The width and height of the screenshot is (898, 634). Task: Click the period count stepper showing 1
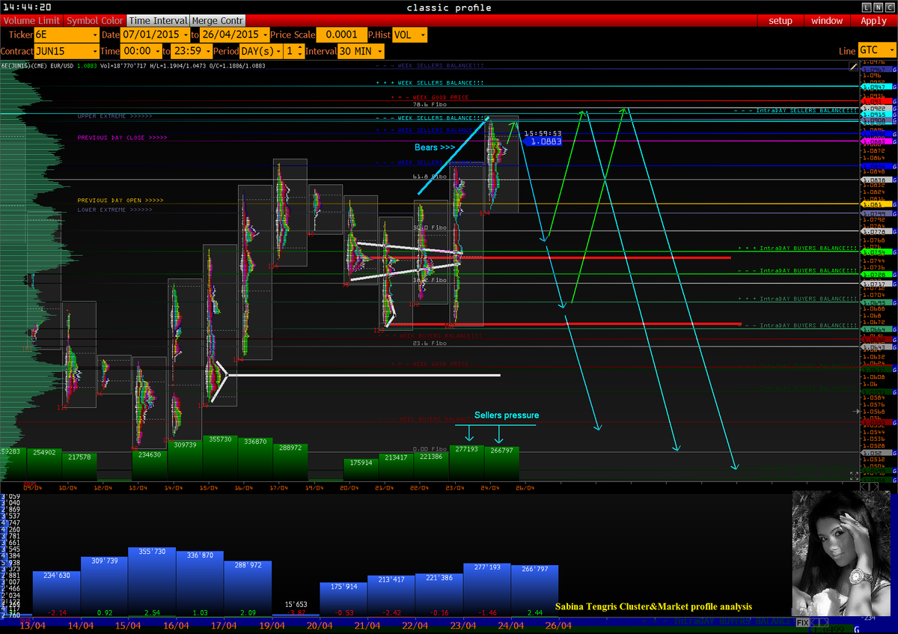[x=293, y=51]
